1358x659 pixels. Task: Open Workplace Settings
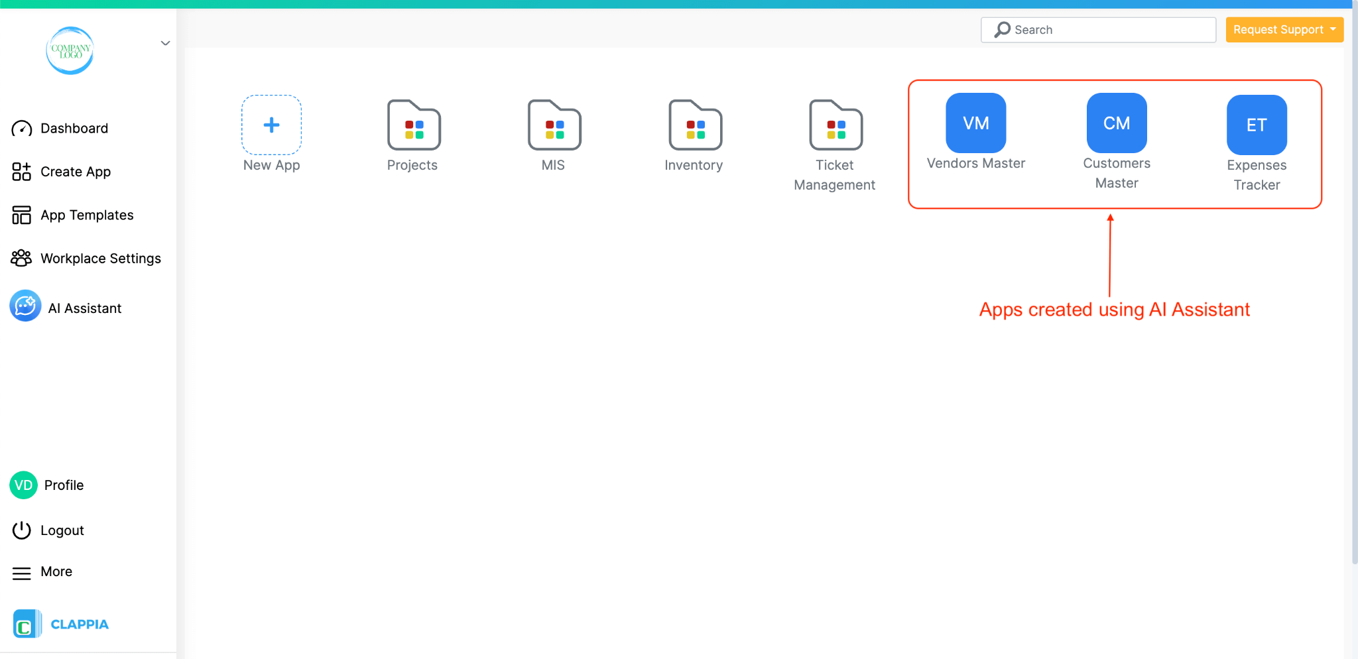100,258
